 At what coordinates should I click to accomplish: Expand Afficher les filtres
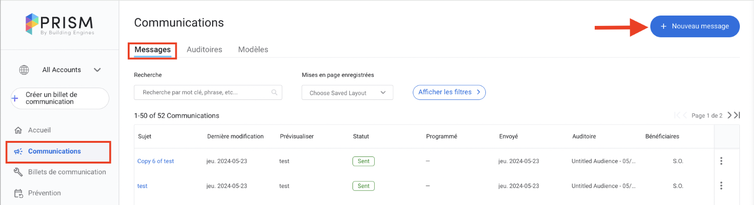pos(449,92)
